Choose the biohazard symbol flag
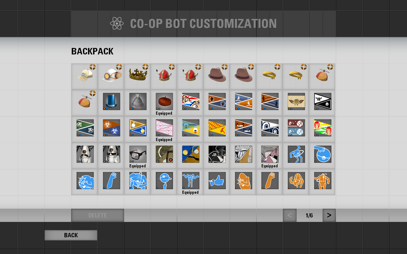Screen dimensions: 407x254 [x=110, y=128]
